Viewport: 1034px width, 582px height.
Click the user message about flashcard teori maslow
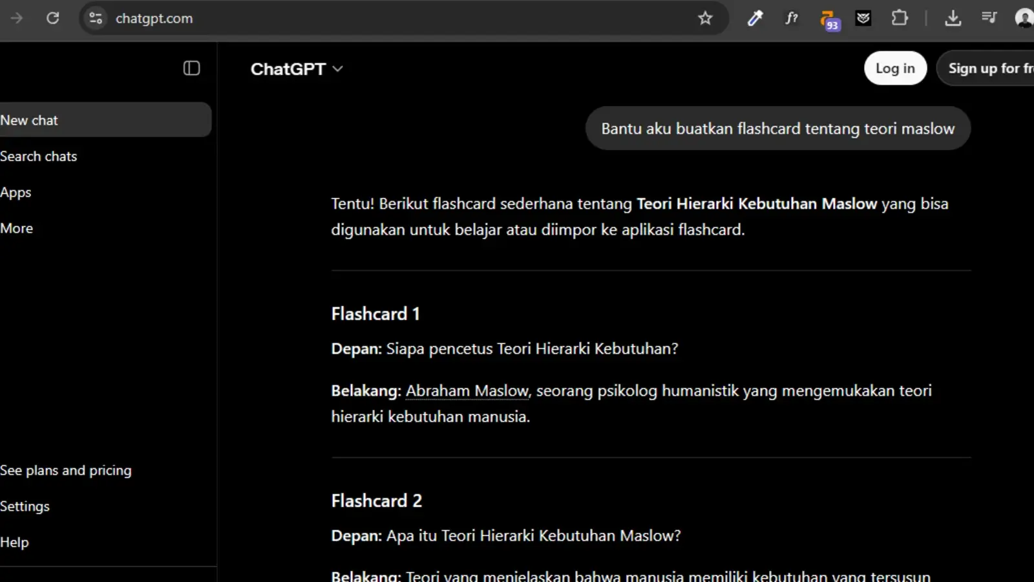[x=777, y=129]
